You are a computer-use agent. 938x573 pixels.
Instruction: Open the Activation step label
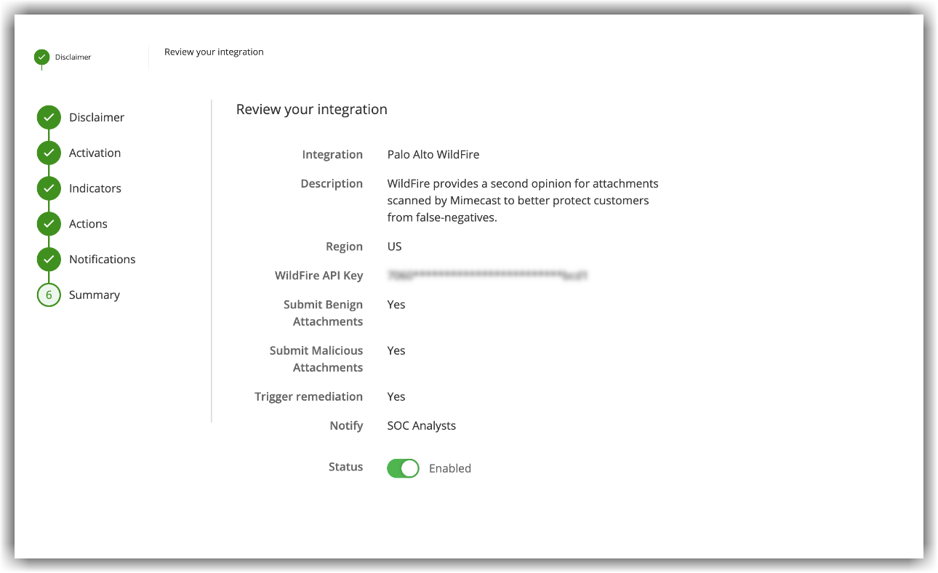(x=95, y=153)
